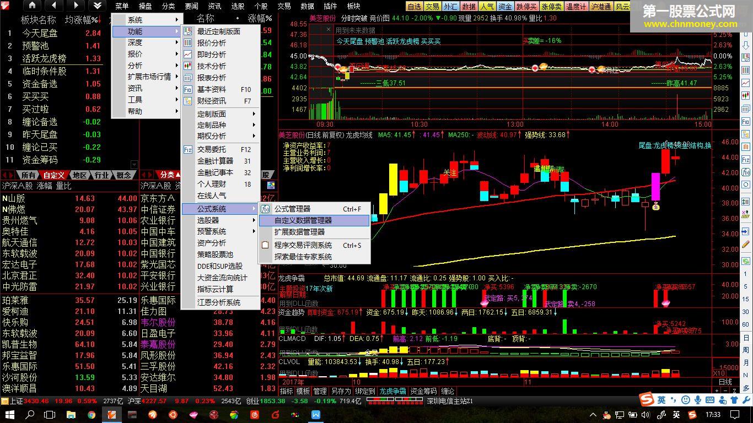Image resolution: width=753 pixels, height=423 pixels.
Task: Open the 插件 menu
Action: pos(330,6)
